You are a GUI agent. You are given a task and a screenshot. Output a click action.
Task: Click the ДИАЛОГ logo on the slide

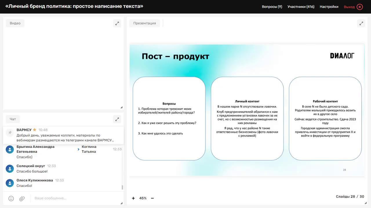[342, 56]
